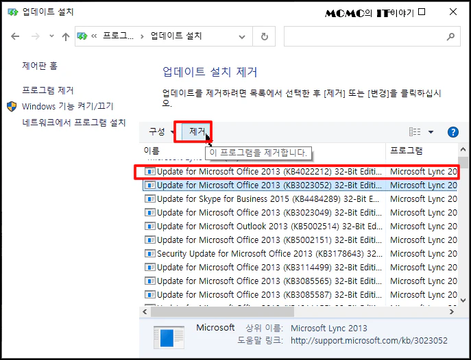Select update KB3023052 row
Screen dimensions: 471x360
click(x=300, y=185)
